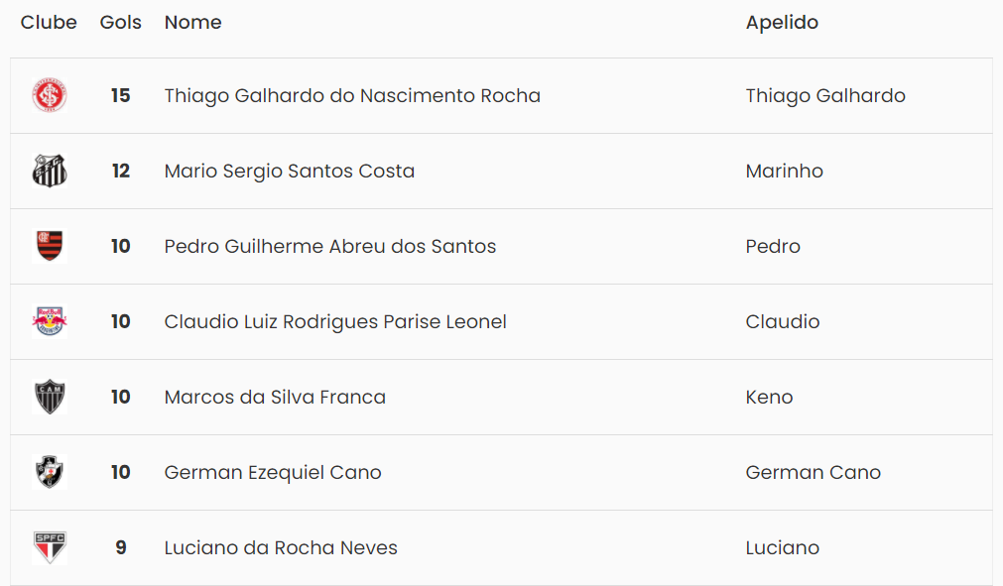1003x586 pixels.
Task: Select Thiago Galhardo do Nascimento Rocha name
Action: click(352, 96)
